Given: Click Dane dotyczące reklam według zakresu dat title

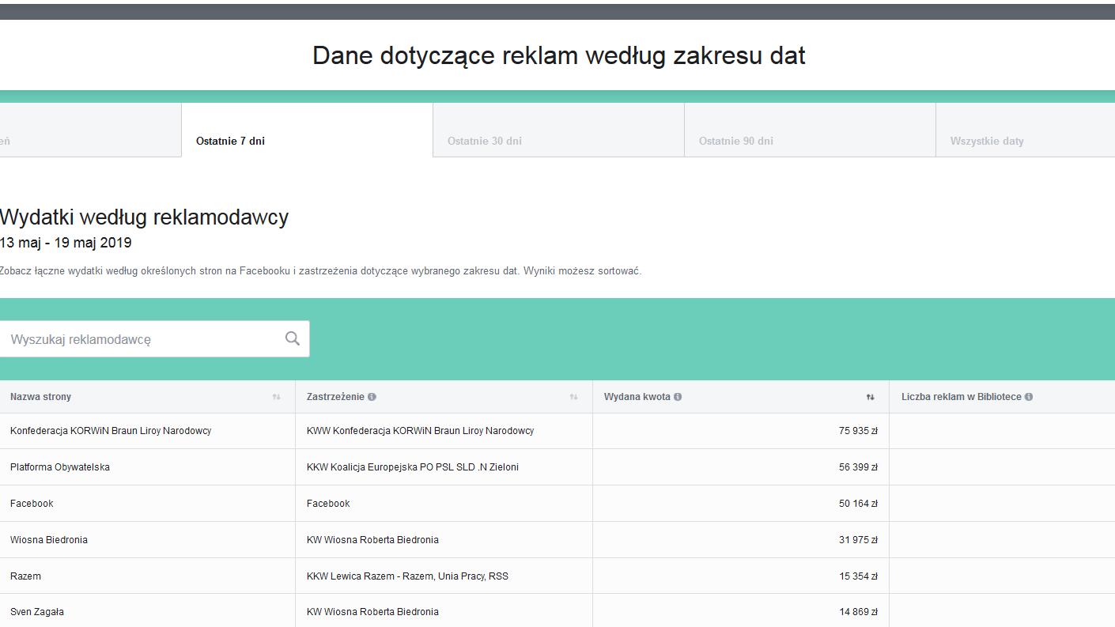Looking at the screenshot, I should click(x=559, y=55).
